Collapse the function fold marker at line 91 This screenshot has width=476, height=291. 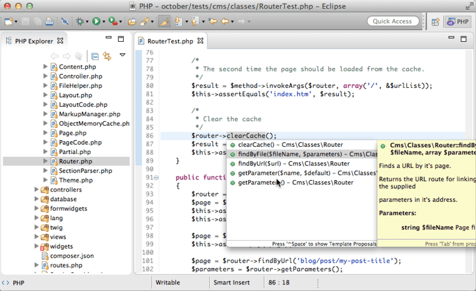[156, 178]
